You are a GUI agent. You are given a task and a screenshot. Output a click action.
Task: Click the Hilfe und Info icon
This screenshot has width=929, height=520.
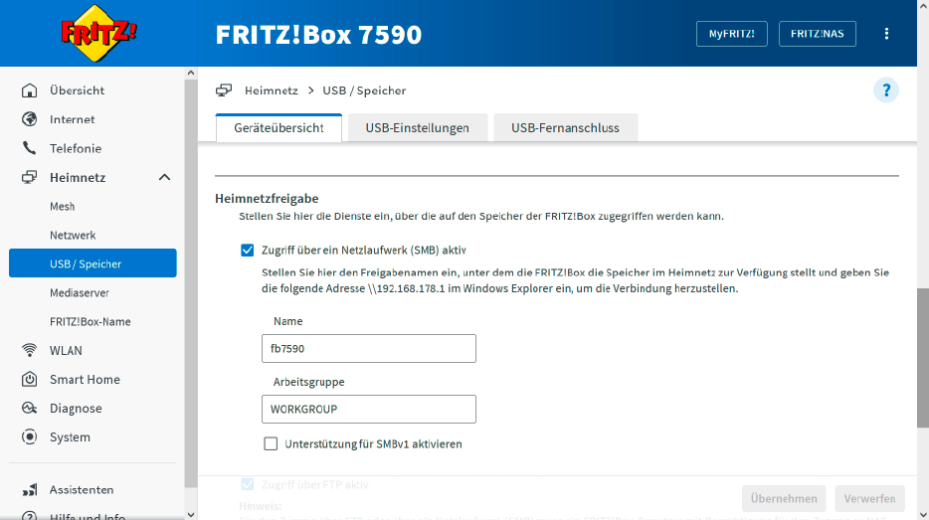(29, 515)
